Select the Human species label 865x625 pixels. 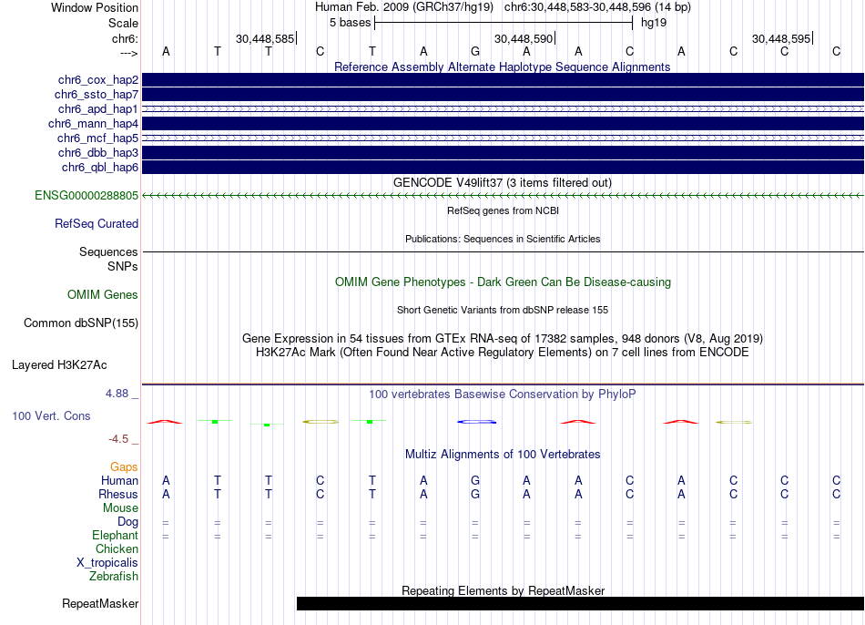pos(119,481)
